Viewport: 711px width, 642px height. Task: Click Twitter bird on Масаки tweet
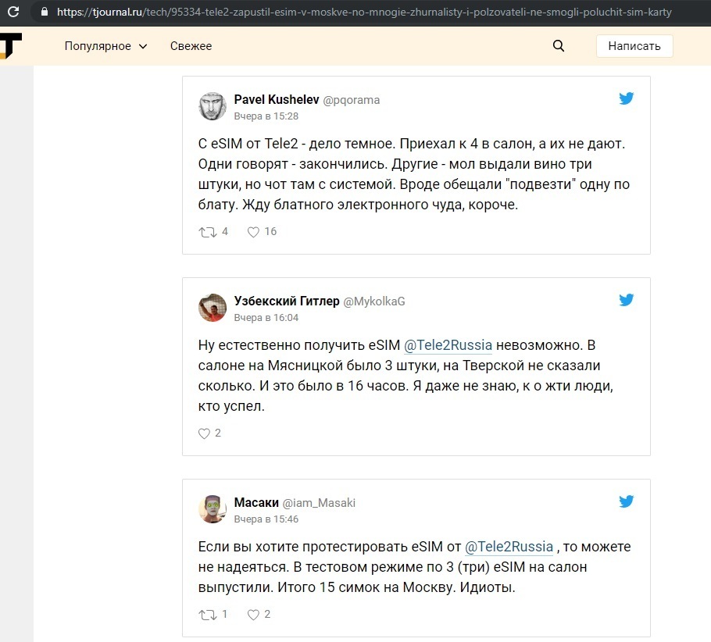point(627,501)
